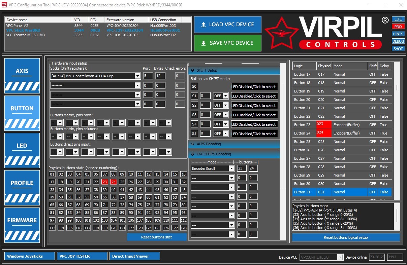Launch VPC JOY TESTER
The height and width of the screenshot is (265, 407).
tap(82, 256)
